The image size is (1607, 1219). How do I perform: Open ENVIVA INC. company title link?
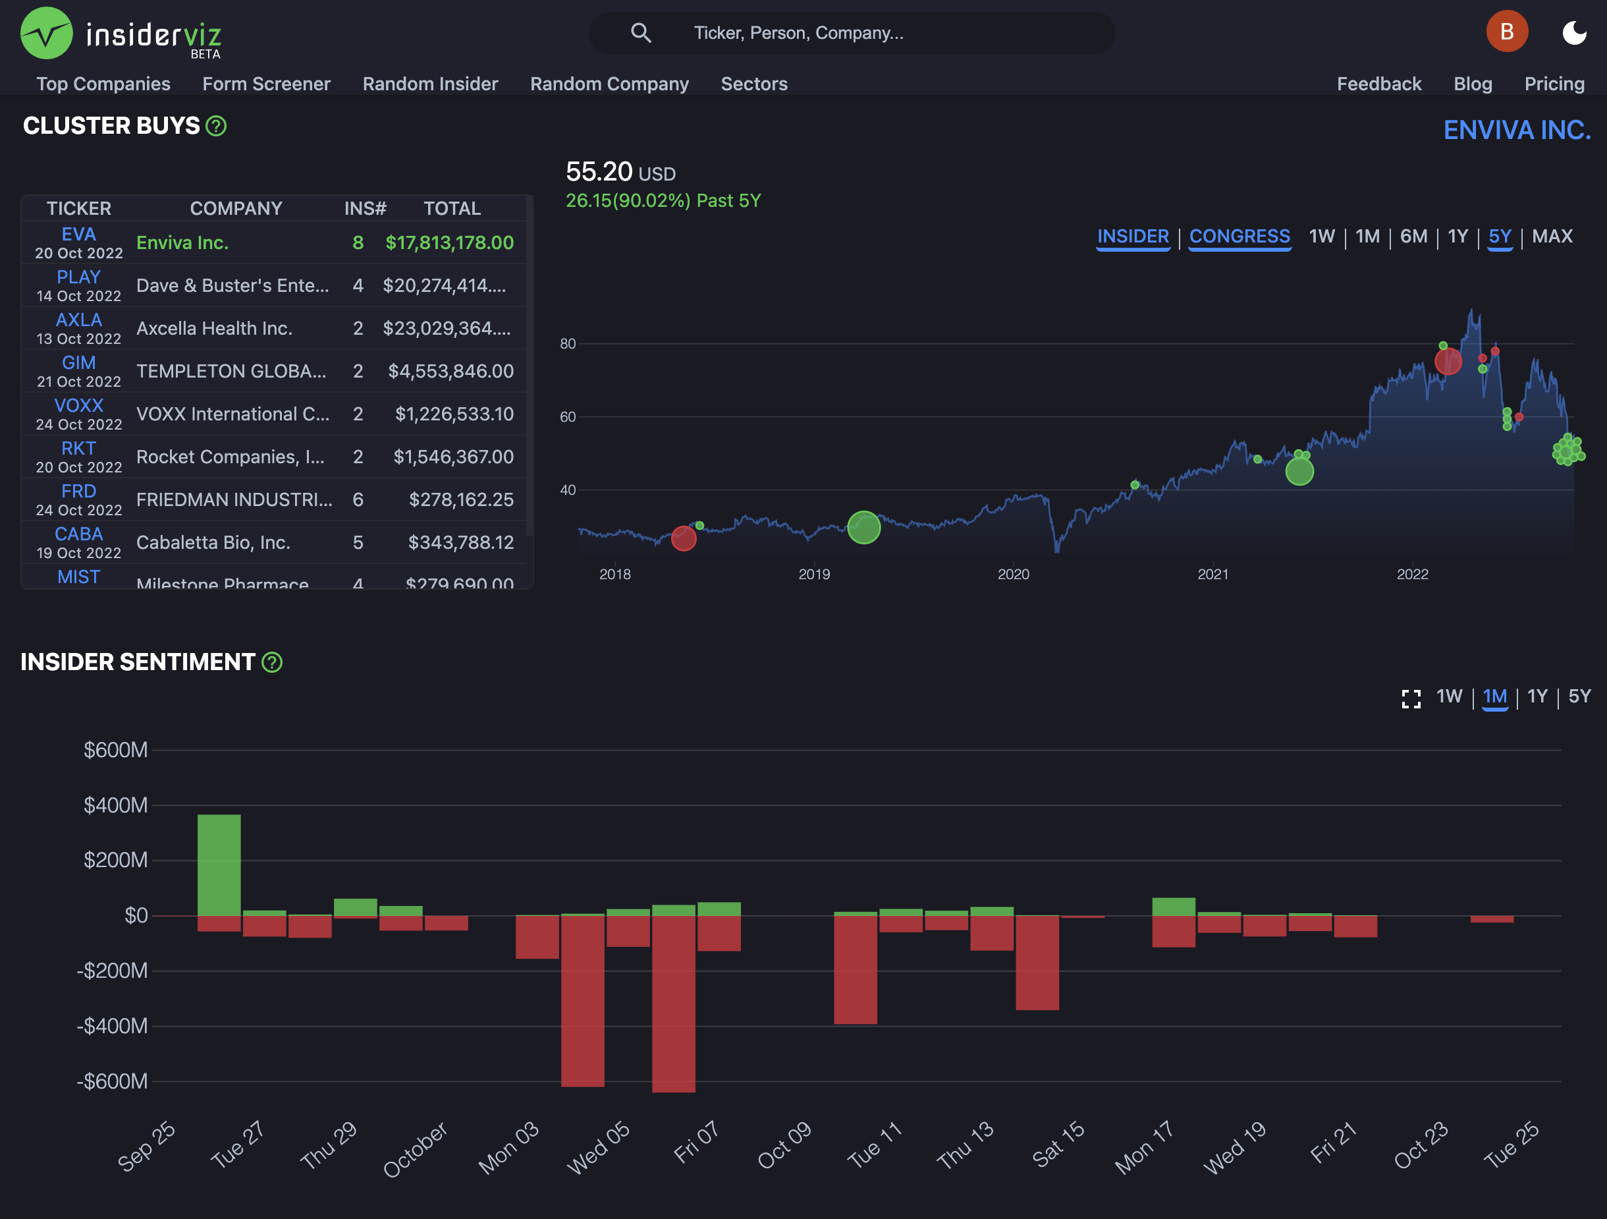[1516, 130]
